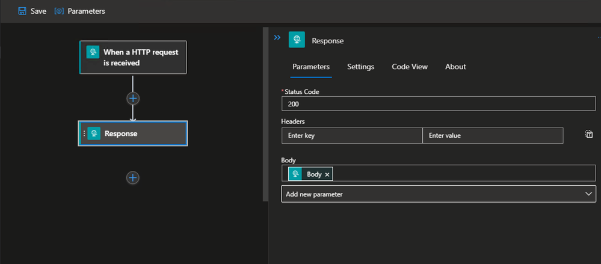Click the header Enter key field

(351, 136)
